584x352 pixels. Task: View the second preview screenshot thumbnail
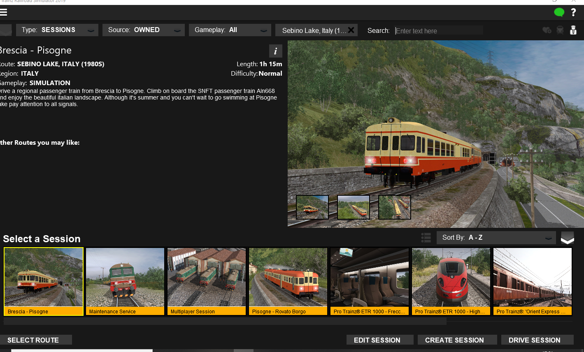(354, 207)
